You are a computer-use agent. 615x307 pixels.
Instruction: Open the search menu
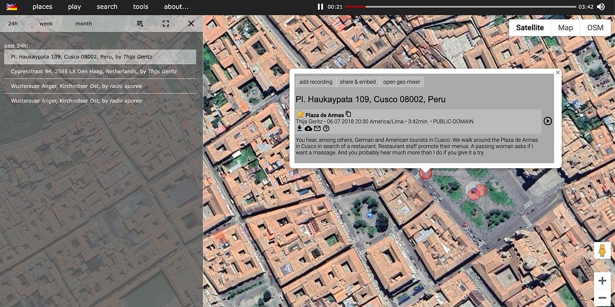(107, 7)
